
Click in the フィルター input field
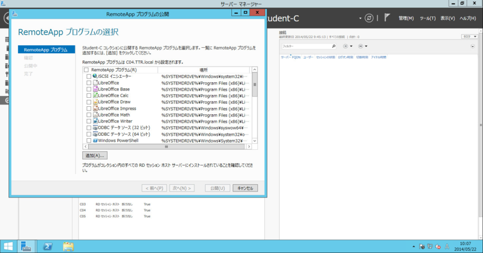point(305,46)
